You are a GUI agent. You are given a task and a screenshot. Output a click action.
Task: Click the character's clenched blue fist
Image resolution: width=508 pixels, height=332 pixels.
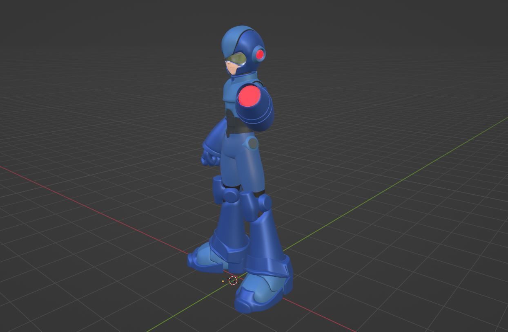[211, 158]
